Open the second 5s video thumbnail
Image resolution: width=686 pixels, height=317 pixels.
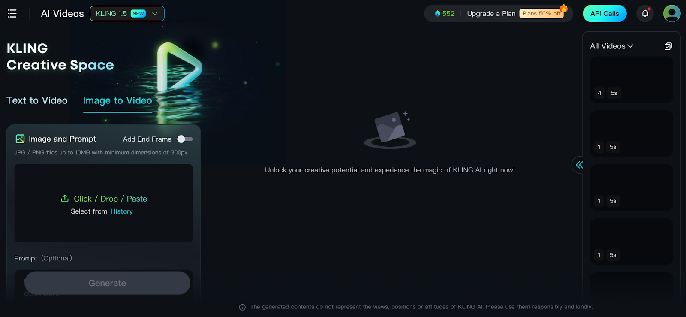click(x=632, y=133)
